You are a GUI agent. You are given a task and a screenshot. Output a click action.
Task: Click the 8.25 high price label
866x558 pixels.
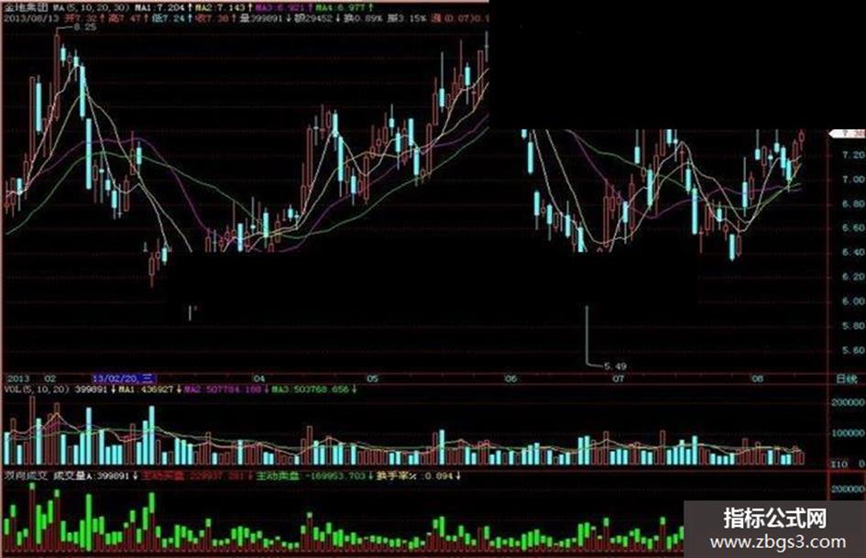tap(85, 27)
